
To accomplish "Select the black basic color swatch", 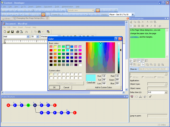I will coord(51,65).
